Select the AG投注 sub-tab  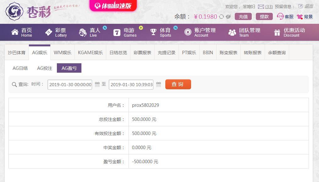click(45, 68)
